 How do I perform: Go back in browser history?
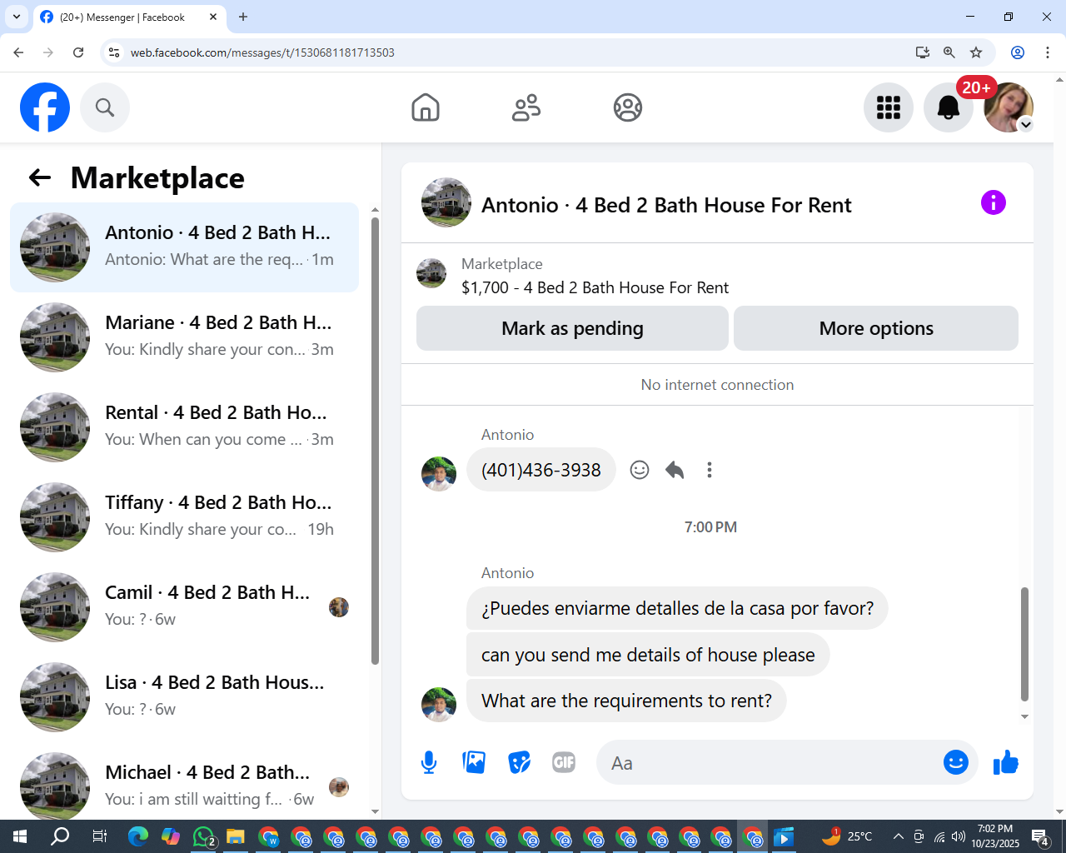pos(18,52)
